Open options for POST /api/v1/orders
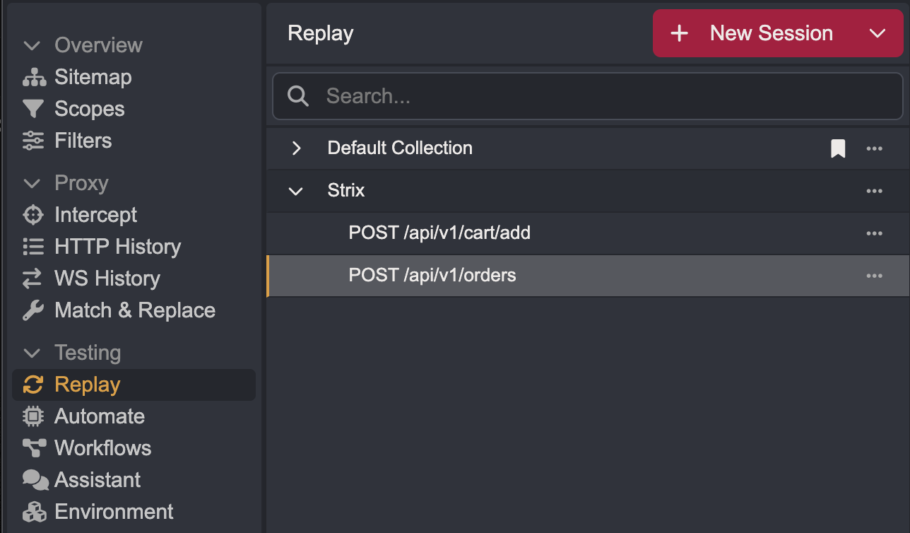 [875, 276]
